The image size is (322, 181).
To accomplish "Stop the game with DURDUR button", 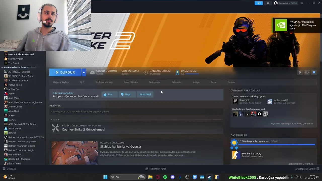I will [65, 72].
